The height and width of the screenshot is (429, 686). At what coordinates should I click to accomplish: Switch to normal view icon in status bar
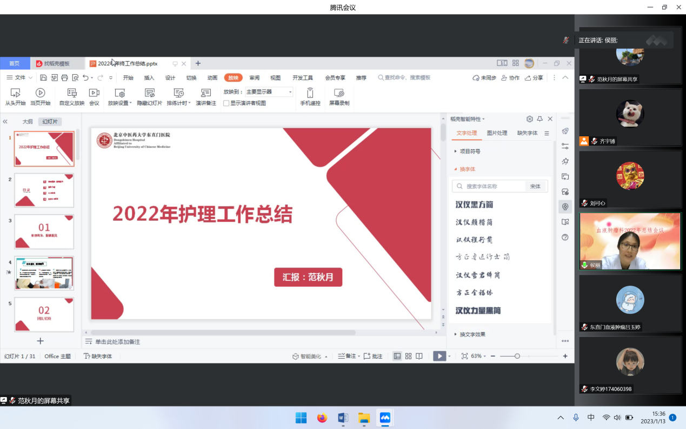pyautogui.click(x=397, y=356)
